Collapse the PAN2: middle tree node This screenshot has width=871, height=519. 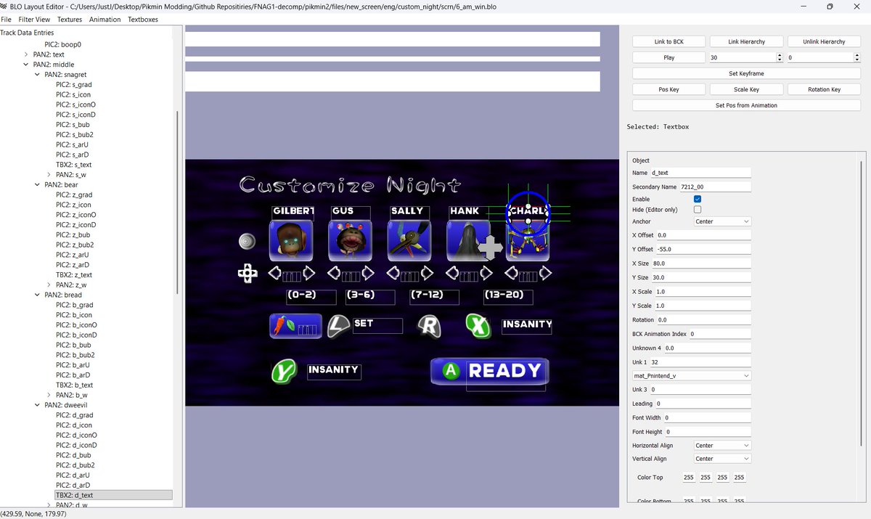(26, 65)
